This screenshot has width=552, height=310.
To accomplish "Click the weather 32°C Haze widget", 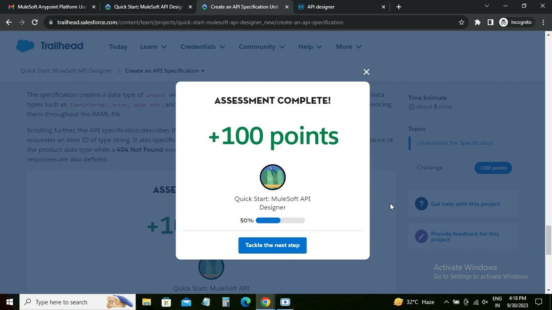I will [x=414, y=302].
